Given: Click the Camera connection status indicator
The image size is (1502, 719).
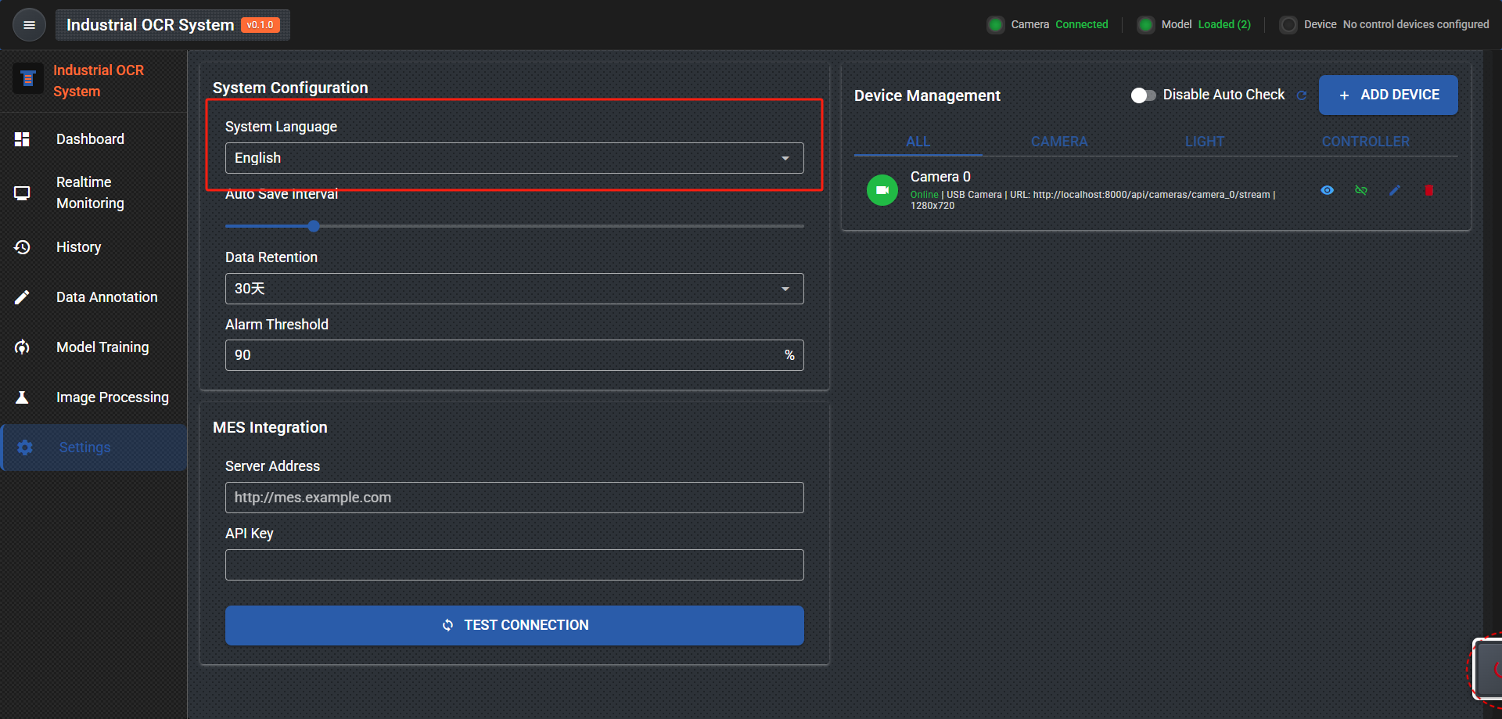Looking at the screenshot, I should point(996,25).
